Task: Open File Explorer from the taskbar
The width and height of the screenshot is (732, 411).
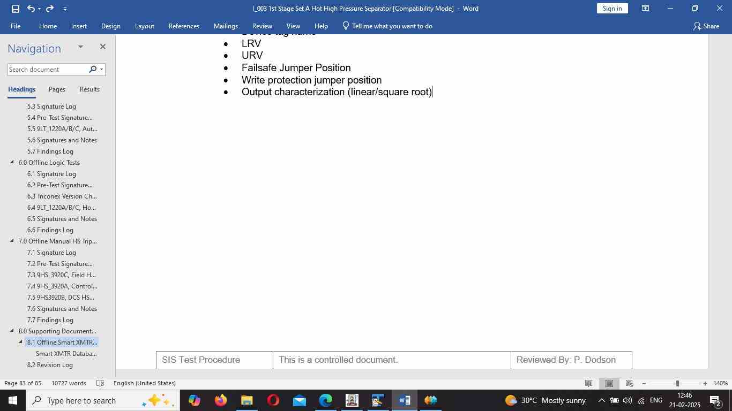Action: [x=247, y=400]
